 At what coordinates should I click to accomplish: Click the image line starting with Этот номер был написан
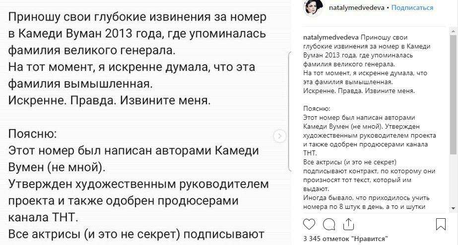click(134, 149)
